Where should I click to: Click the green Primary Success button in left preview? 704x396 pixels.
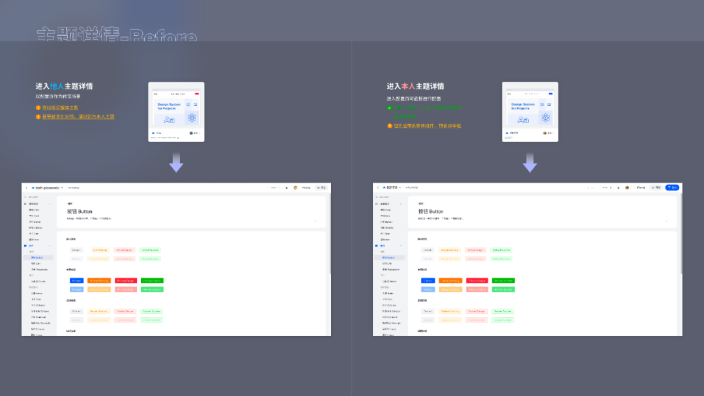152,281
